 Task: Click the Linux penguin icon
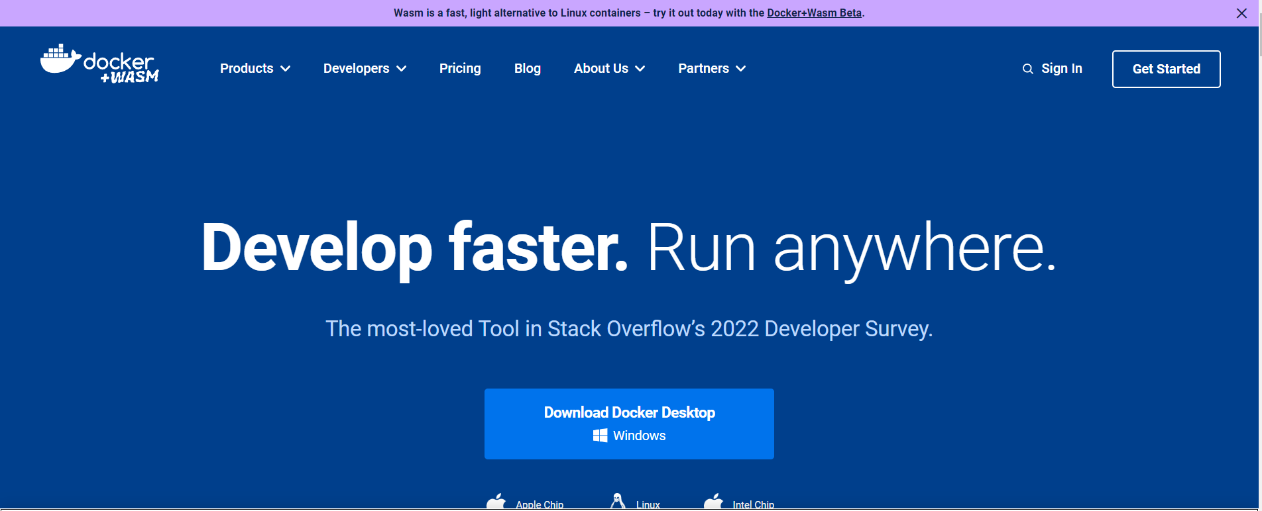coord(618,502)
